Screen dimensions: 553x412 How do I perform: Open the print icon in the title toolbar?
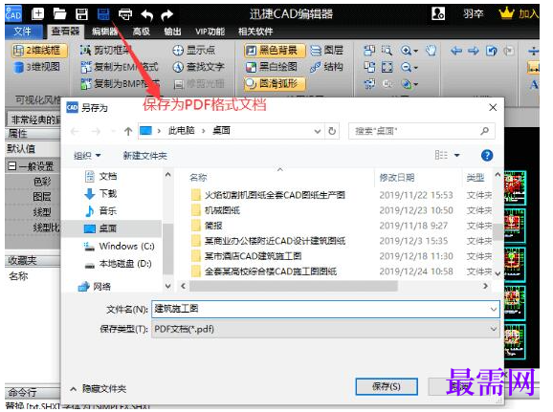124,14
